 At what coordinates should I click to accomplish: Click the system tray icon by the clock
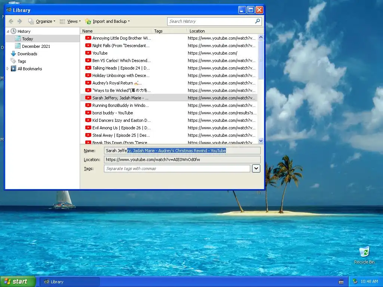[x=355, y=282]
